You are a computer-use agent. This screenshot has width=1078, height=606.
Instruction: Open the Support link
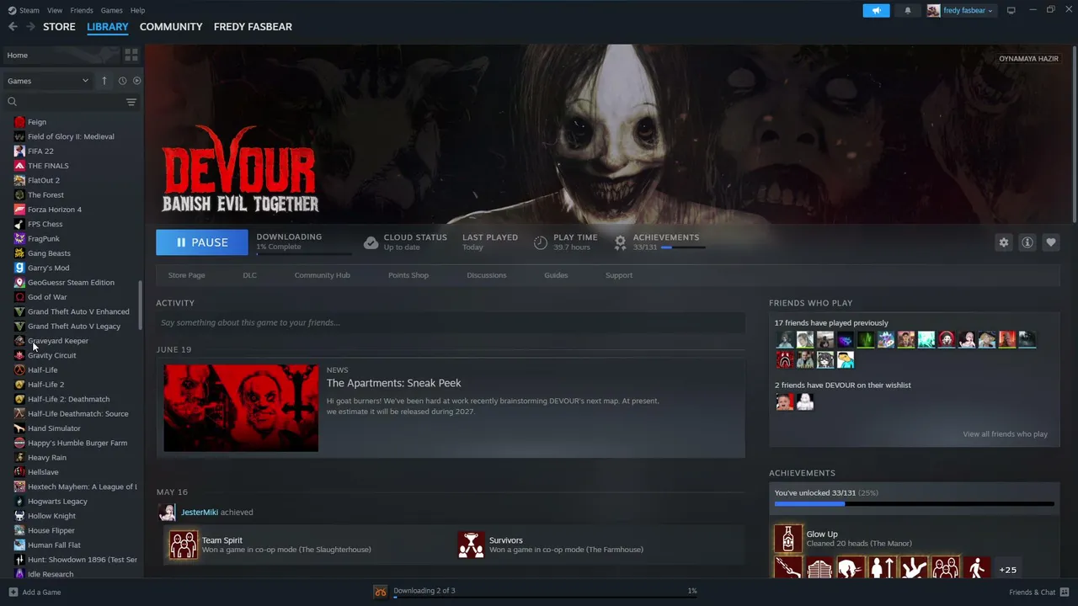click(x=619, y=275)
